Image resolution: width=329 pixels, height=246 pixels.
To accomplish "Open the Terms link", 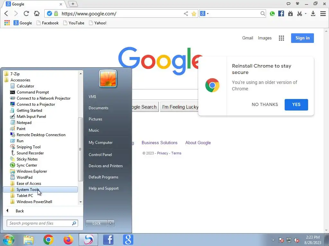I will click(x=176, y=153).
